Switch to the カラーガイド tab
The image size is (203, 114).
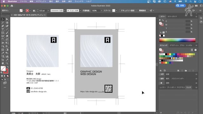click(172, 16)
